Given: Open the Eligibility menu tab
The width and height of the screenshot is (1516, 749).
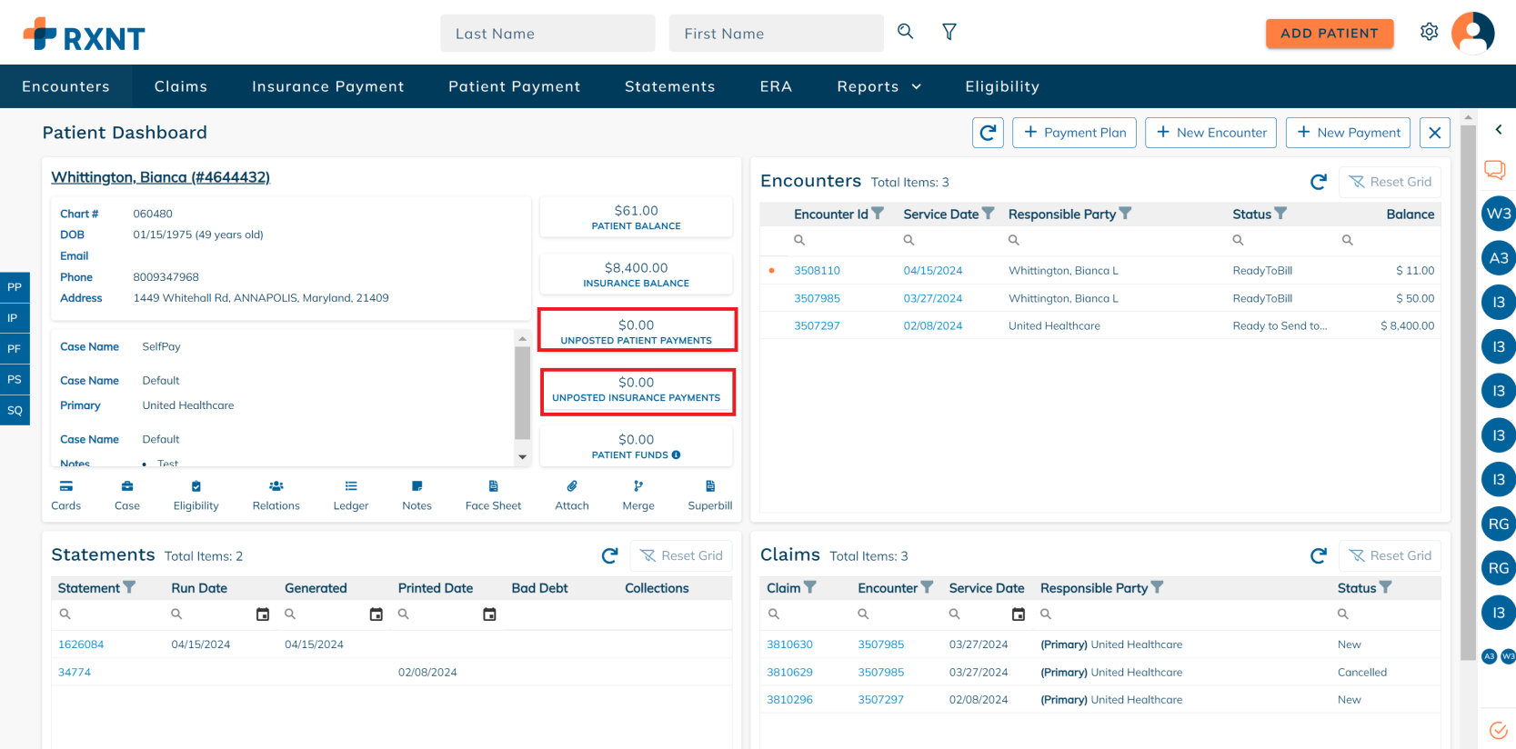Looking at the screenshot, I should [x=1001, y=86].
